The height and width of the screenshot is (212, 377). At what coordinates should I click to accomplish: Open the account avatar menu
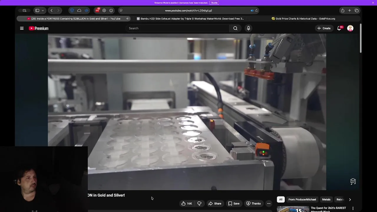point(350,28)
